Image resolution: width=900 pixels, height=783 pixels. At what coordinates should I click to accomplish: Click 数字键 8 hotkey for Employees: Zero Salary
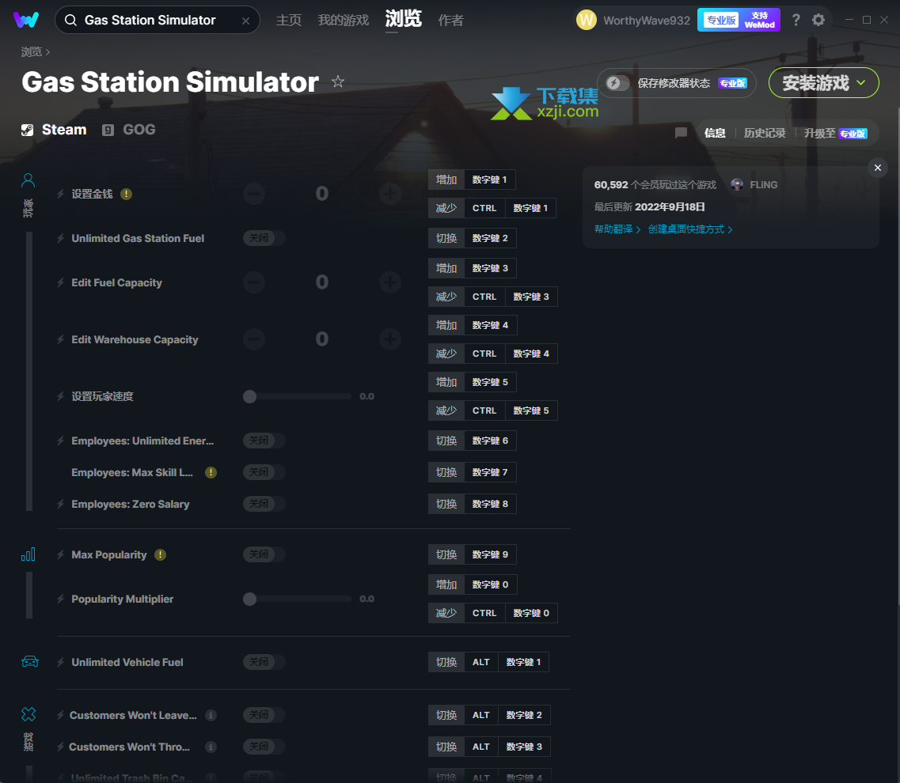click(490, 504)
